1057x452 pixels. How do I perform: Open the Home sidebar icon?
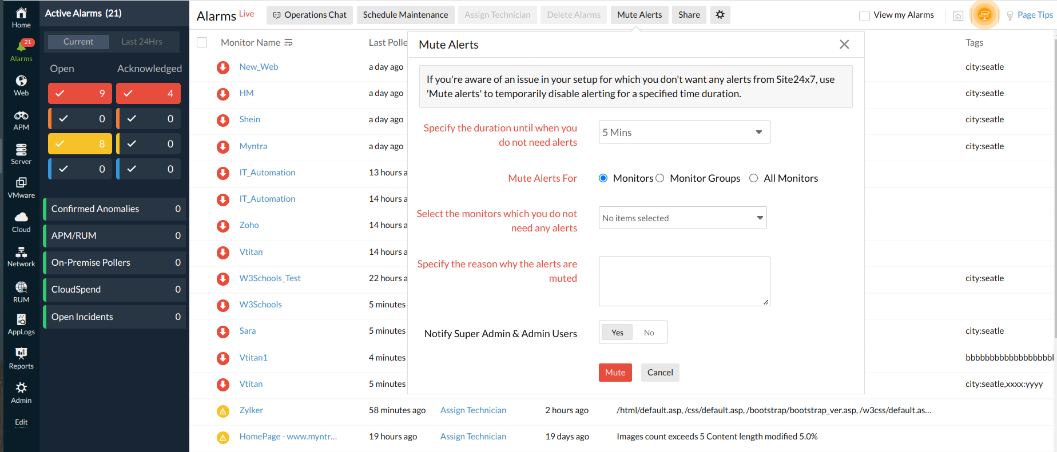pos(21,17)
